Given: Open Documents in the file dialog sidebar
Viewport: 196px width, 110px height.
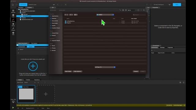Looking at the screenshot, I should click(55, 21).
